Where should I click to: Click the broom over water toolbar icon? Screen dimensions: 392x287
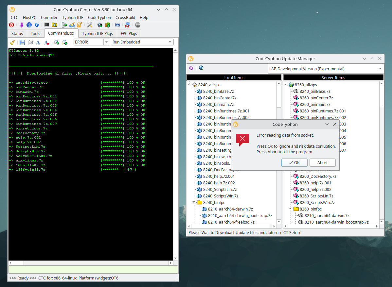pos(72,25)
